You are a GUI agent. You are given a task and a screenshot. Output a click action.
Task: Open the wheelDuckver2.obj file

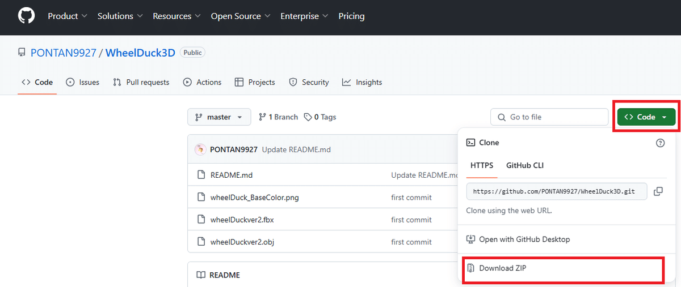tap(242, 242)
